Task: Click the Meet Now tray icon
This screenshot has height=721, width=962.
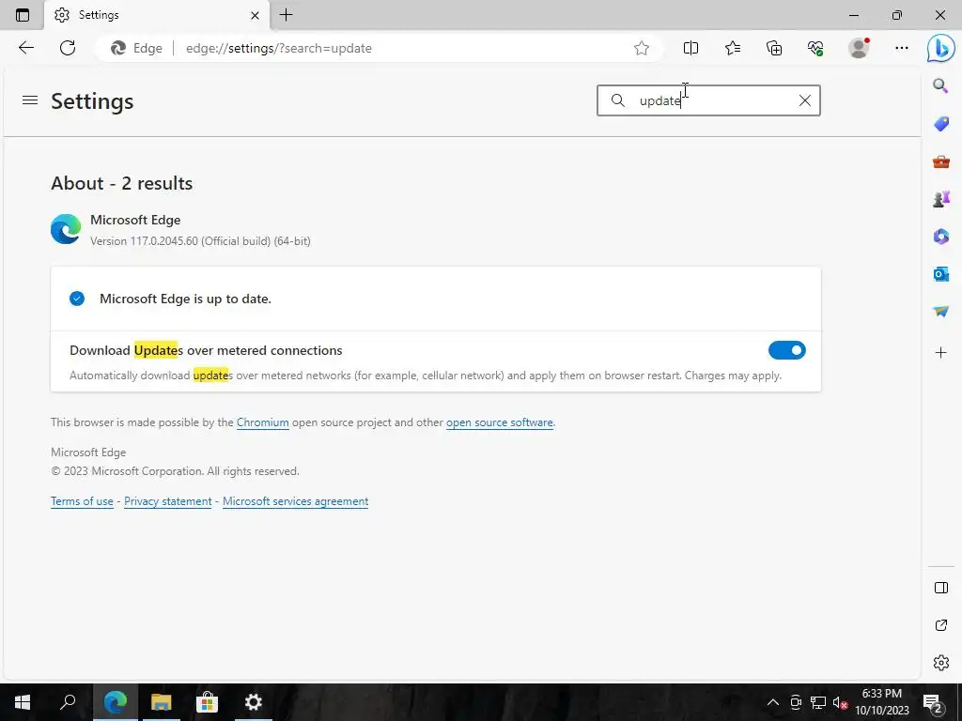Action: click(x=796, y=702)
